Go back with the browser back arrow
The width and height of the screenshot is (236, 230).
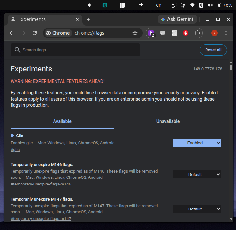pos(12,33)
